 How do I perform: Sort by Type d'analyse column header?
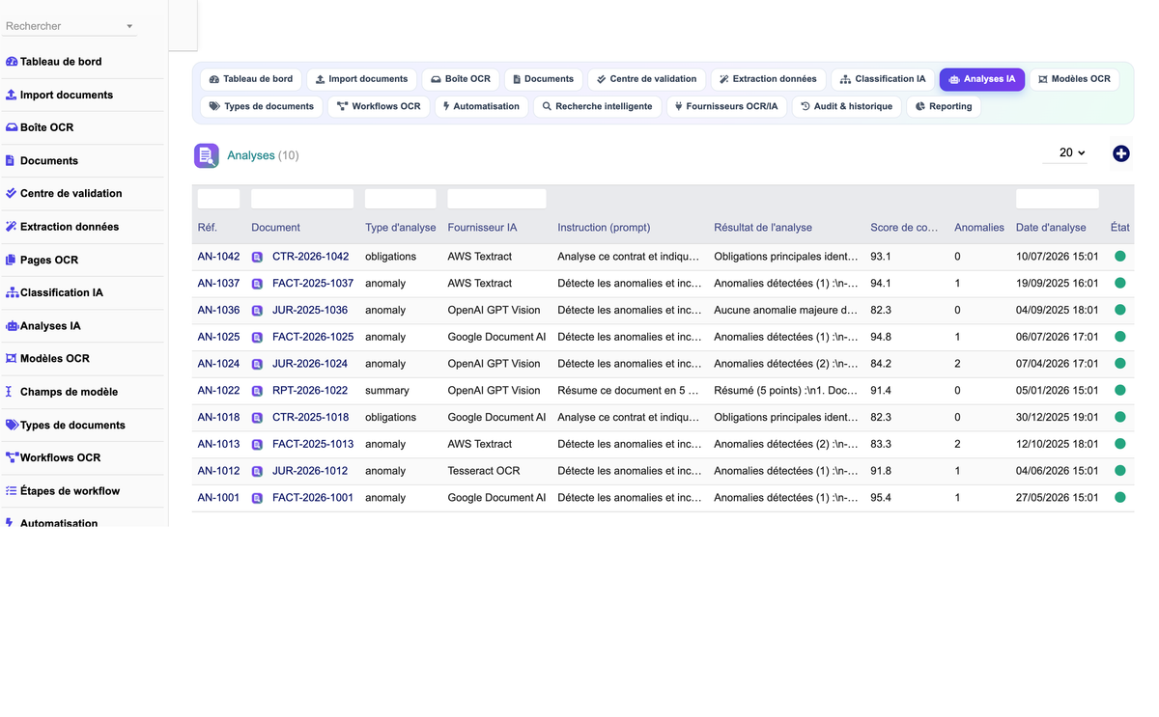[x=400, y=228]
